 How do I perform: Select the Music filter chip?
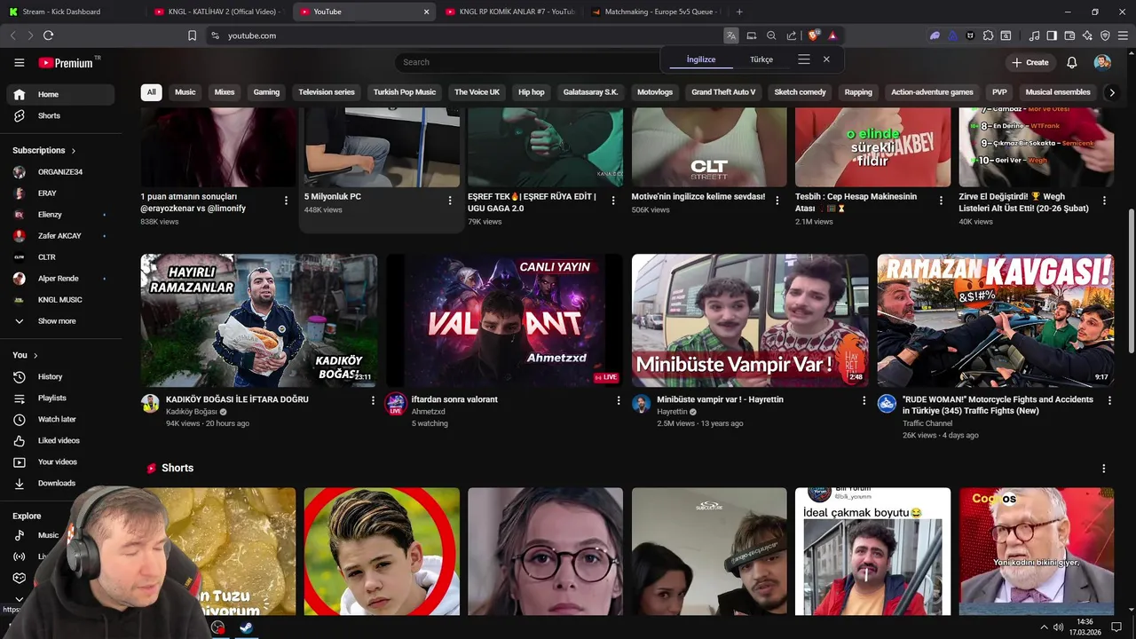[x=185, y=92]
